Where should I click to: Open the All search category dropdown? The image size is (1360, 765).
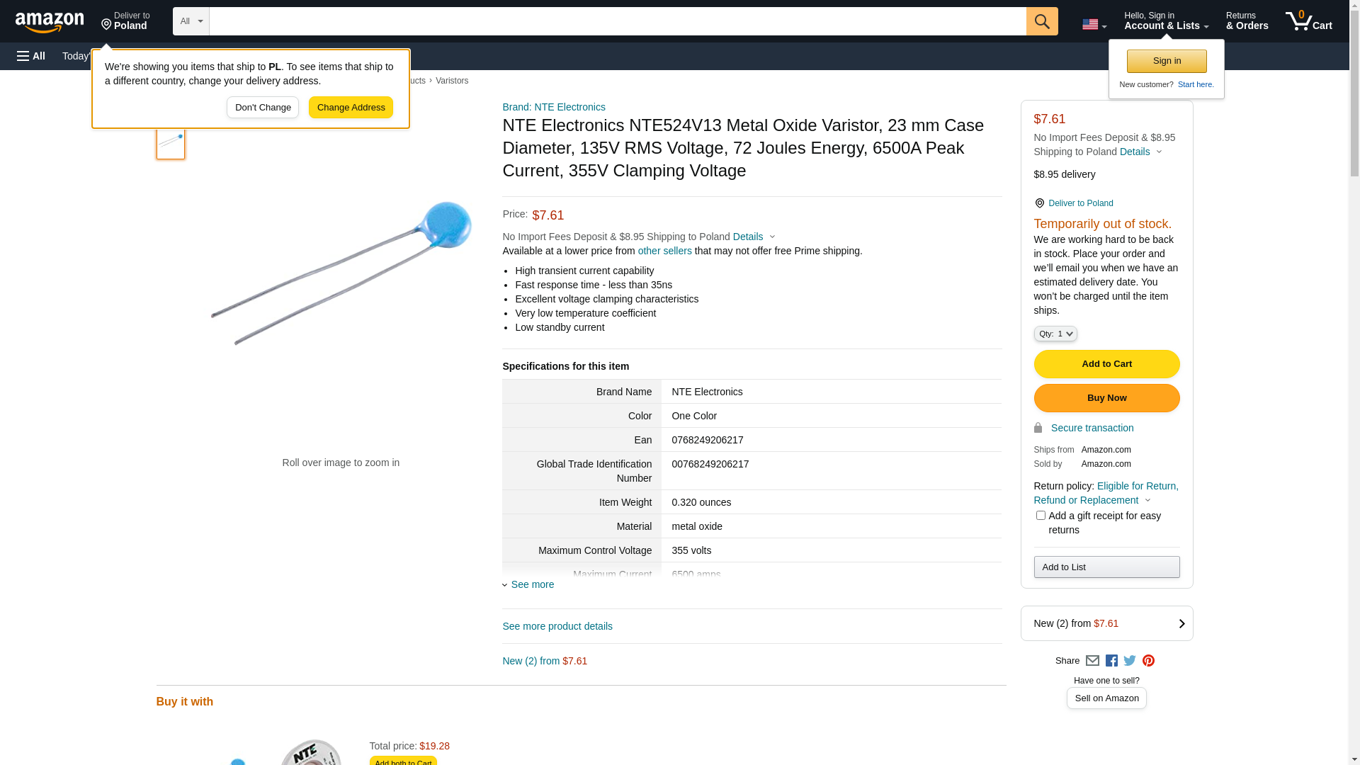click(191, 21)
